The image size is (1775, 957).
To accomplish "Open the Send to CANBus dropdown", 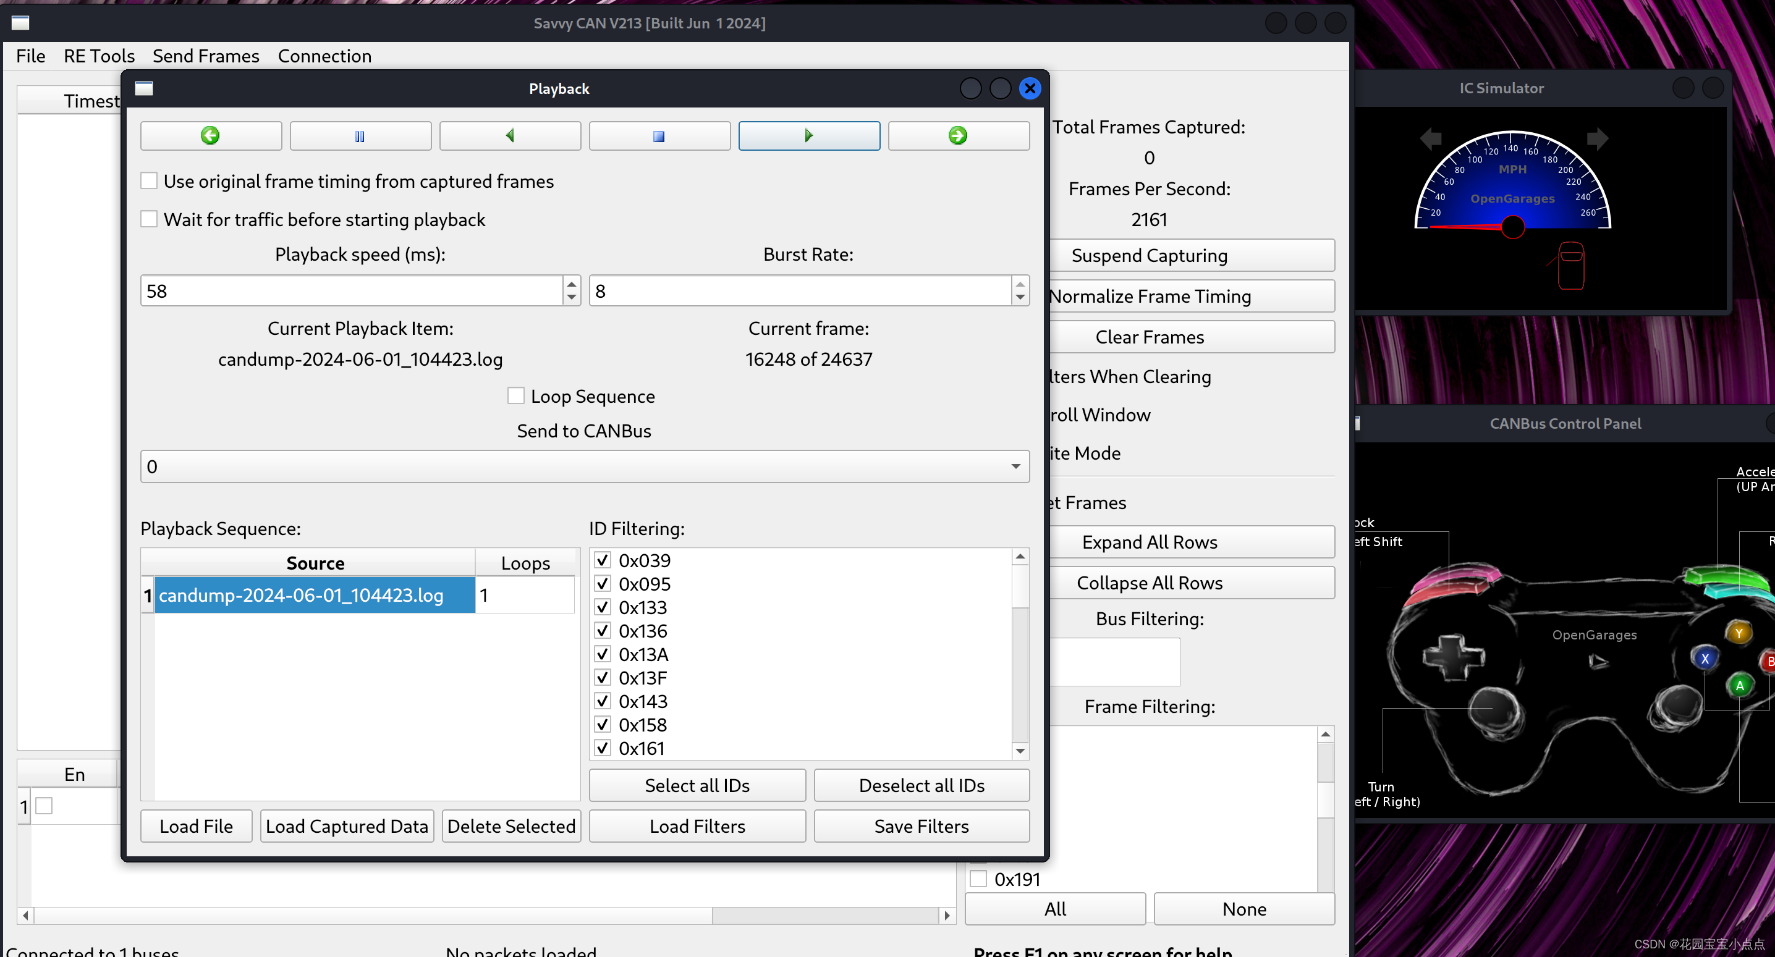I will 585,466.
